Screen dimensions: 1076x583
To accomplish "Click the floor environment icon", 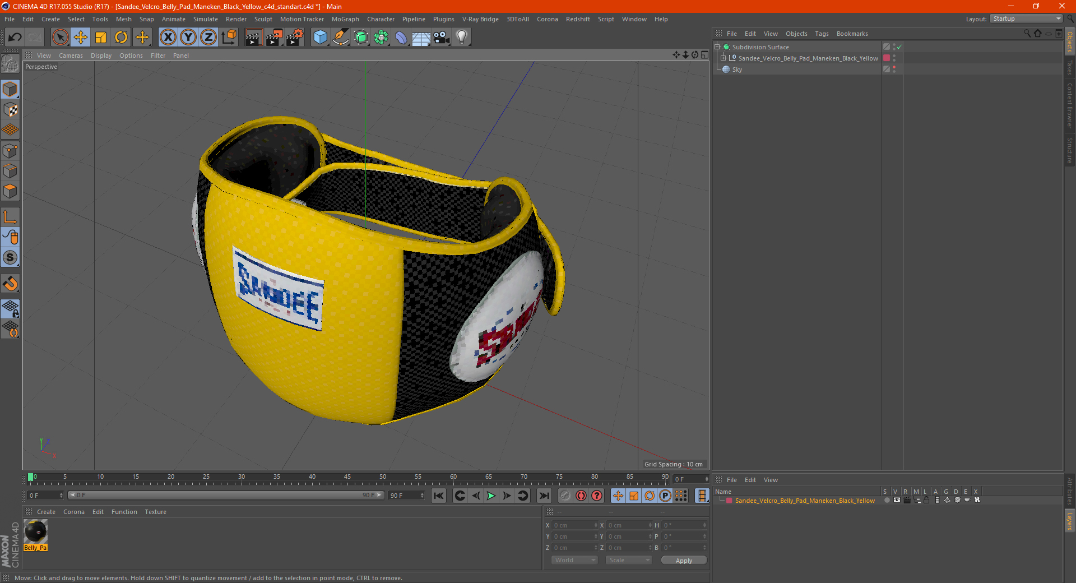I will point(421,38).
